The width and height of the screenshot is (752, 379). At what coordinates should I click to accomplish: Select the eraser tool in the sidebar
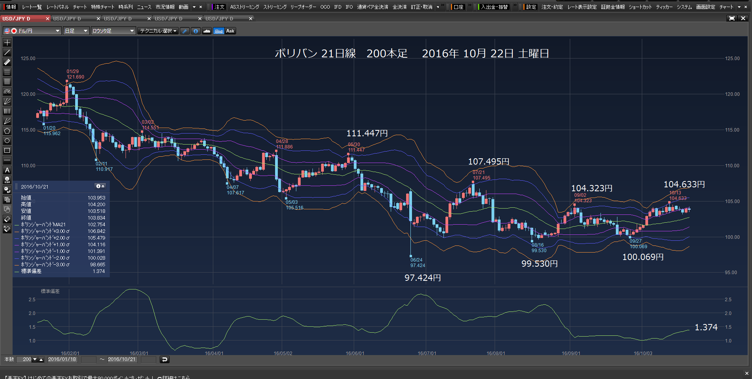pos(7,219)
